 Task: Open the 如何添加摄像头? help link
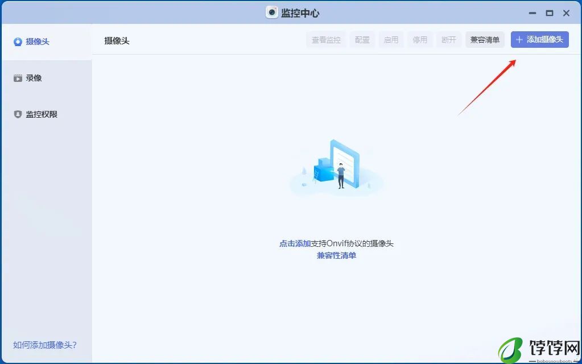click(45, 345)
